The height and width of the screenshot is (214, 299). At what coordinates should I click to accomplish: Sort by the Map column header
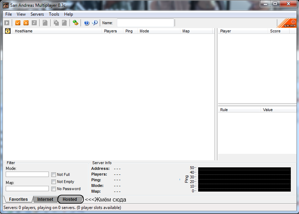196,31
